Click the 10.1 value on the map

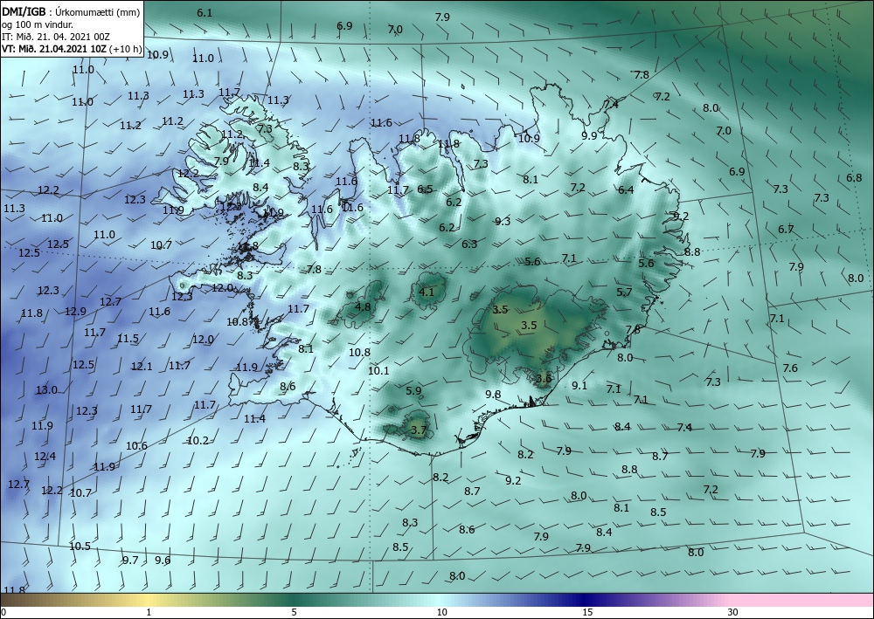tap(379, 371)
